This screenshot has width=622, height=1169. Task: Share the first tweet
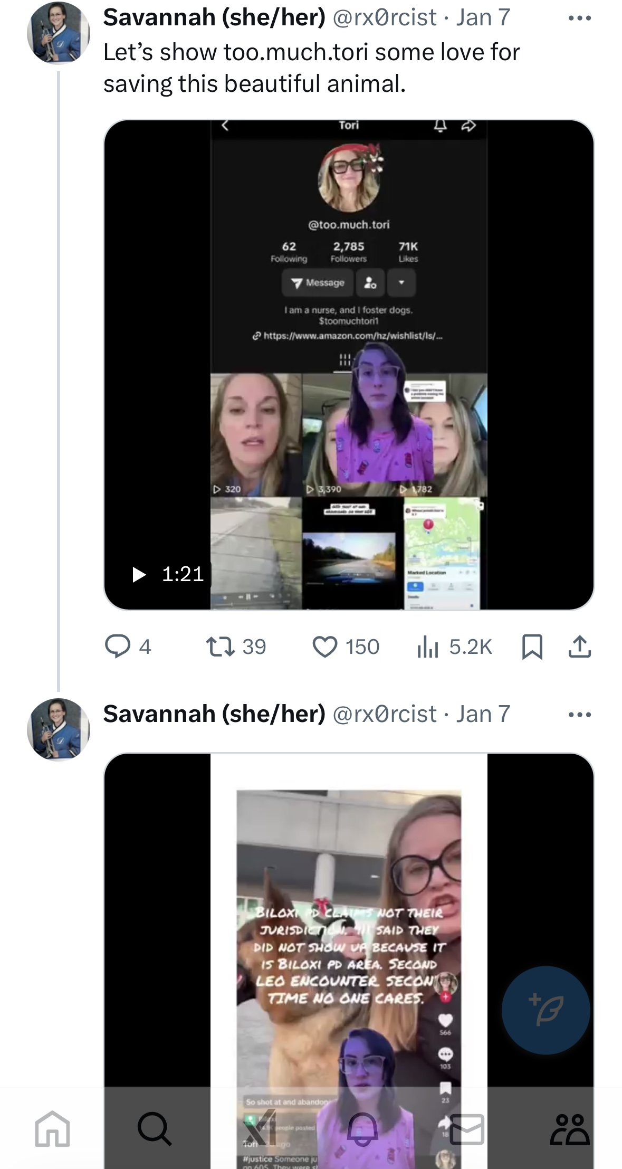click(x=579, y=647)
